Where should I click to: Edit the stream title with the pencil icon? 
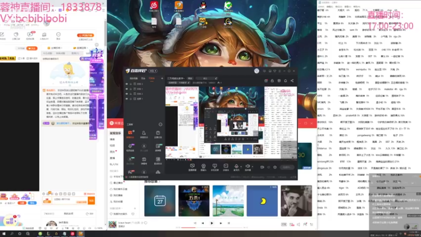[216, 78]
